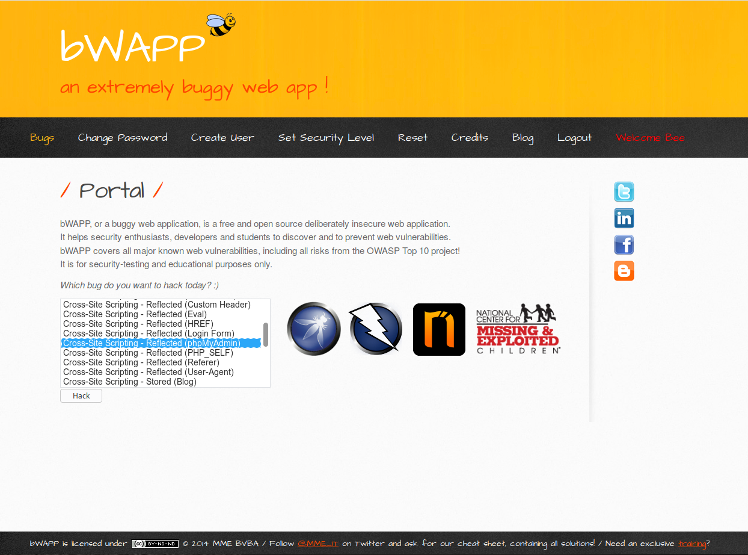748x555 pixels.
Task: Open the Blog menu link
Action: 523,137
